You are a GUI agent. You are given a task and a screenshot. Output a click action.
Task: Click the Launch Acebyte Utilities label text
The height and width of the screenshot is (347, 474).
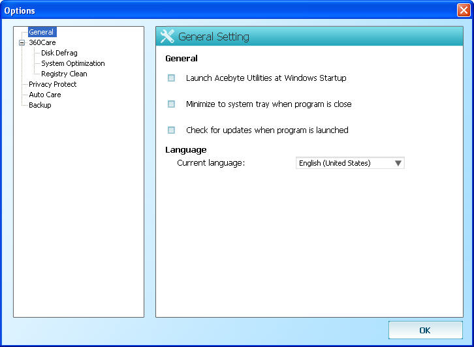point(266,78)
